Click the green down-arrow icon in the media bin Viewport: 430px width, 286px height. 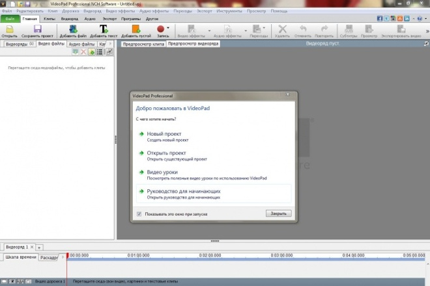click(x=75, y=52)
